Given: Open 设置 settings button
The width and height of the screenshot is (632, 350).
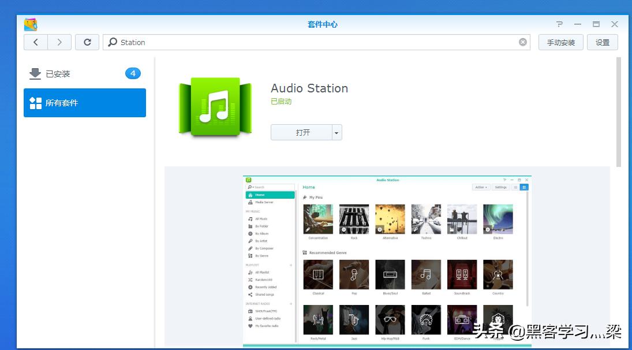Looking at the screenshot, I should [x=603, y=42].
